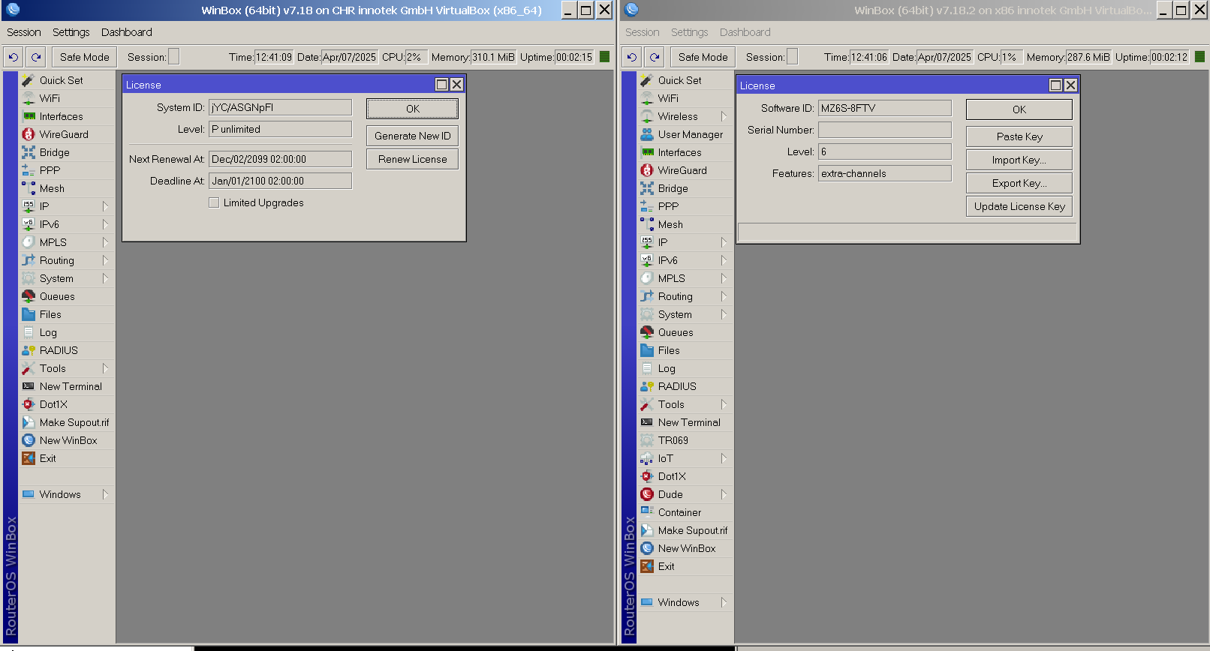Click Features field showing extra-channels
The height and width of the screenshot is (651, 1210).
(x=885, y=173)
